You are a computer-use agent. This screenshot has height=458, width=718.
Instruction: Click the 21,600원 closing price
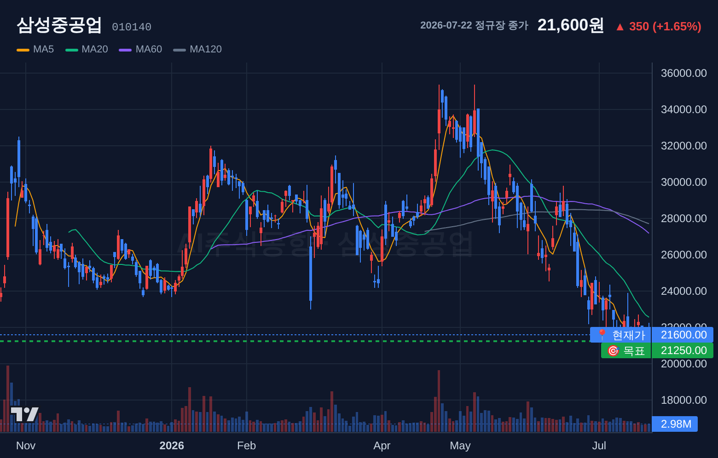(571, 25)
